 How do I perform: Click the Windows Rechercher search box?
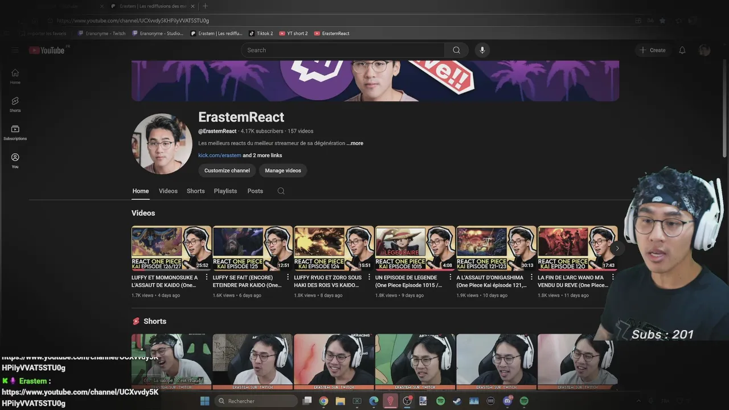pyautogui.click(x=256, y=401)
